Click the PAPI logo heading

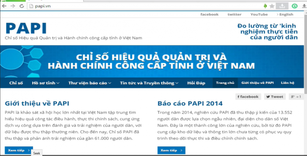click(x=26, y=28)
